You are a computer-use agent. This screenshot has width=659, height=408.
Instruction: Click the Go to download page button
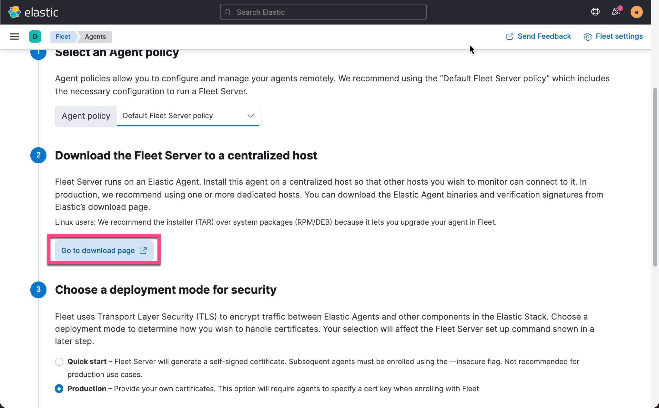(x=104, y=250)
